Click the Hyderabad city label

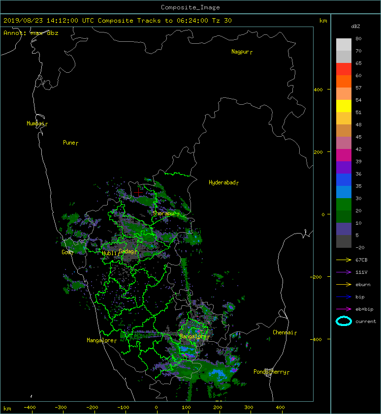point(222,182)
